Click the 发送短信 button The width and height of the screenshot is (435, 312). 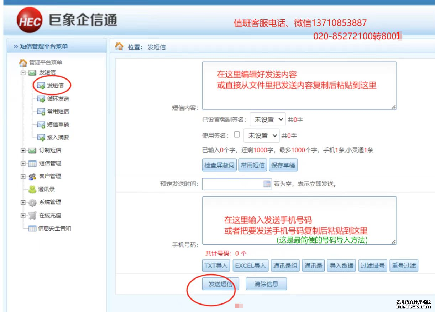[220, 284]
